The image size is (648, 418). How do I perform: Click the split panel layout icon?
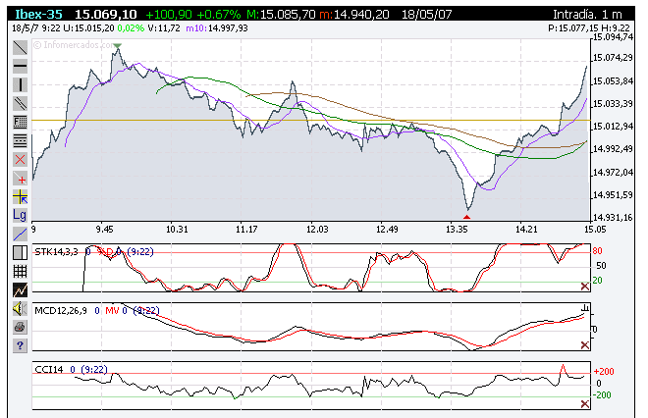20,253
